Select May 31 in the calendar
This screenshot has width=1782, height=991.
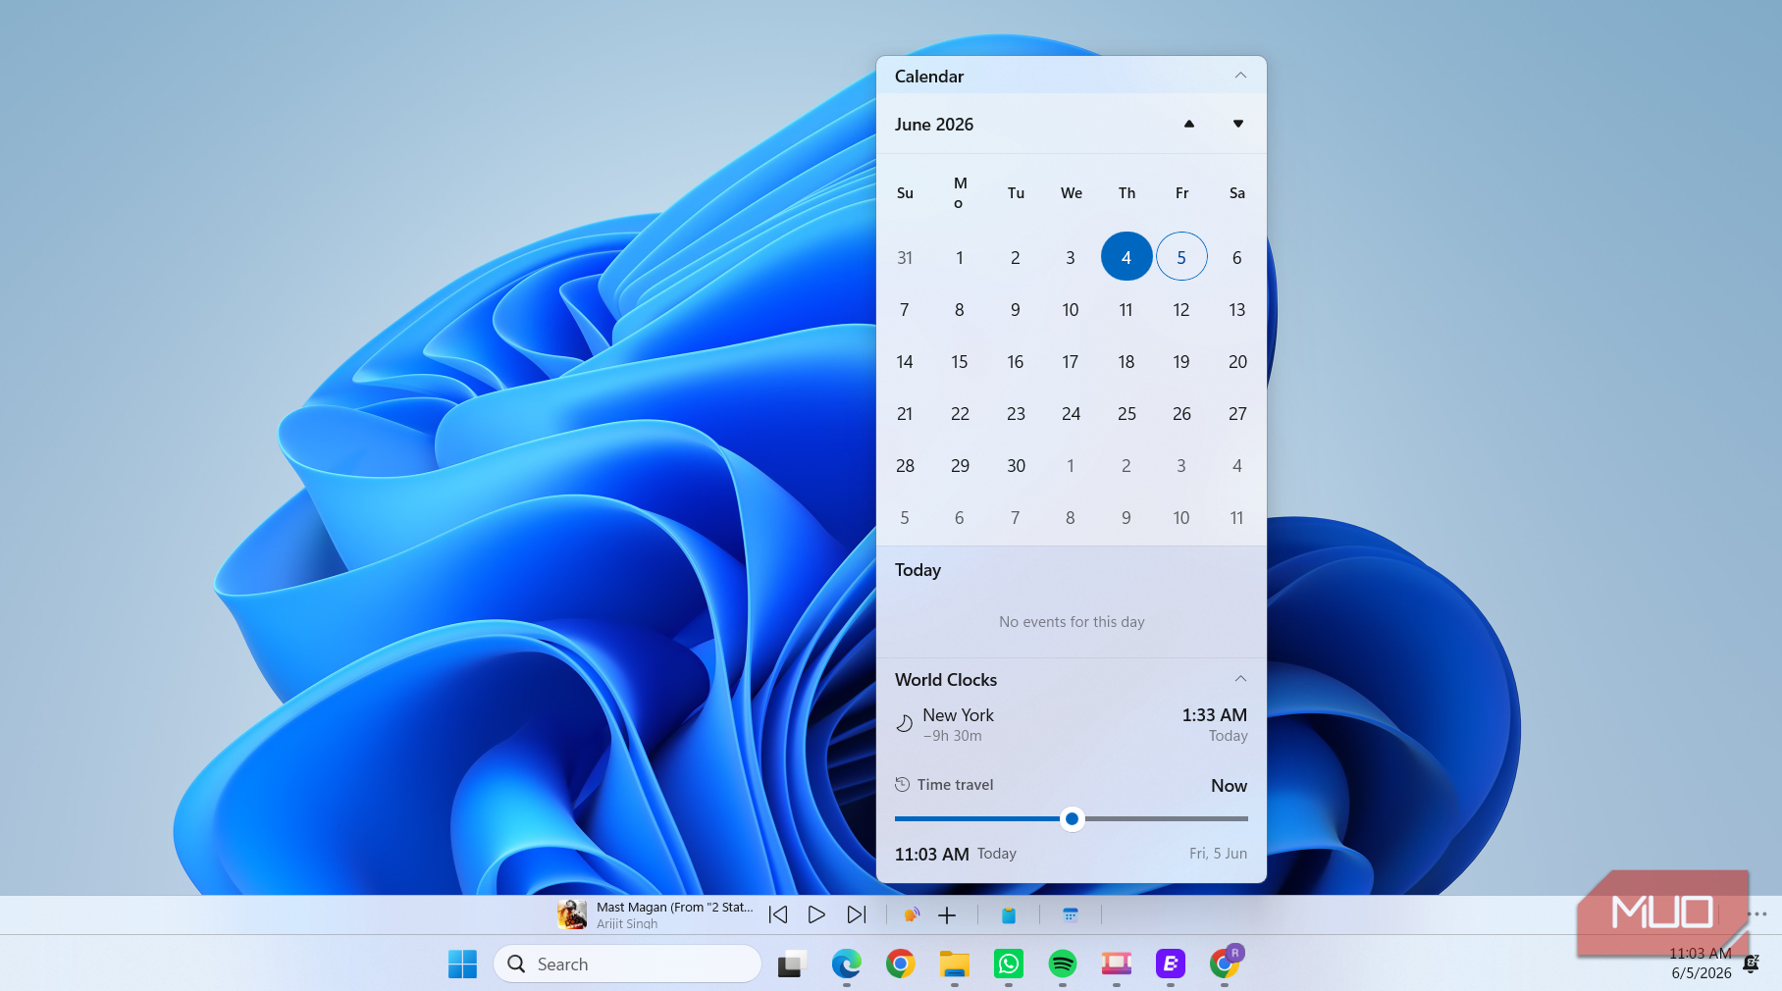(905, 257)
